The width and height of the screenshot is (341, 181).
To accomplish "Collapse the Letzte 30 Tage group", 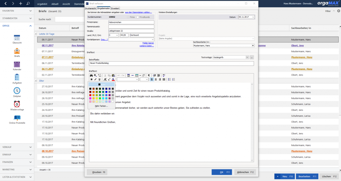I will tap(36, 34).
